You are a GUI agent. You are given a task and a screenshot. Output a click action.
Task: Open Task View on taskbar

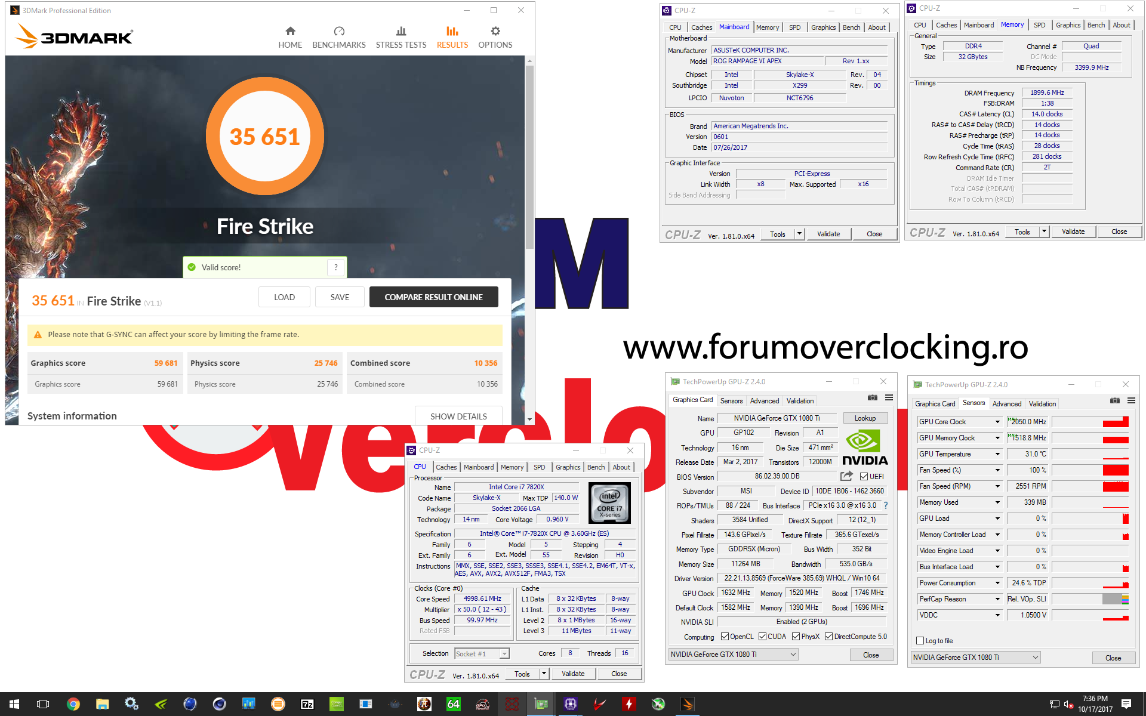[43, 704]
